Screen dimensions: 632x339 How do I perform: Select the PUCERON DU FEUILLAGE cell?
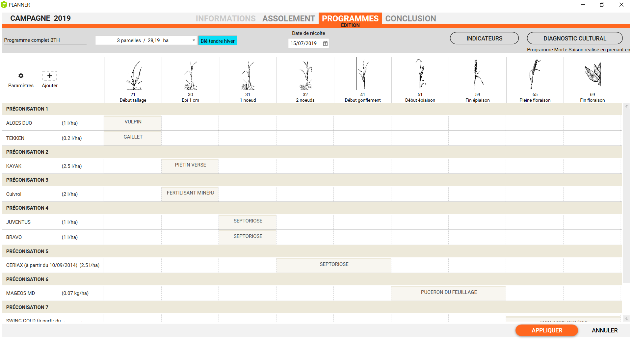[x=449, y=293]
